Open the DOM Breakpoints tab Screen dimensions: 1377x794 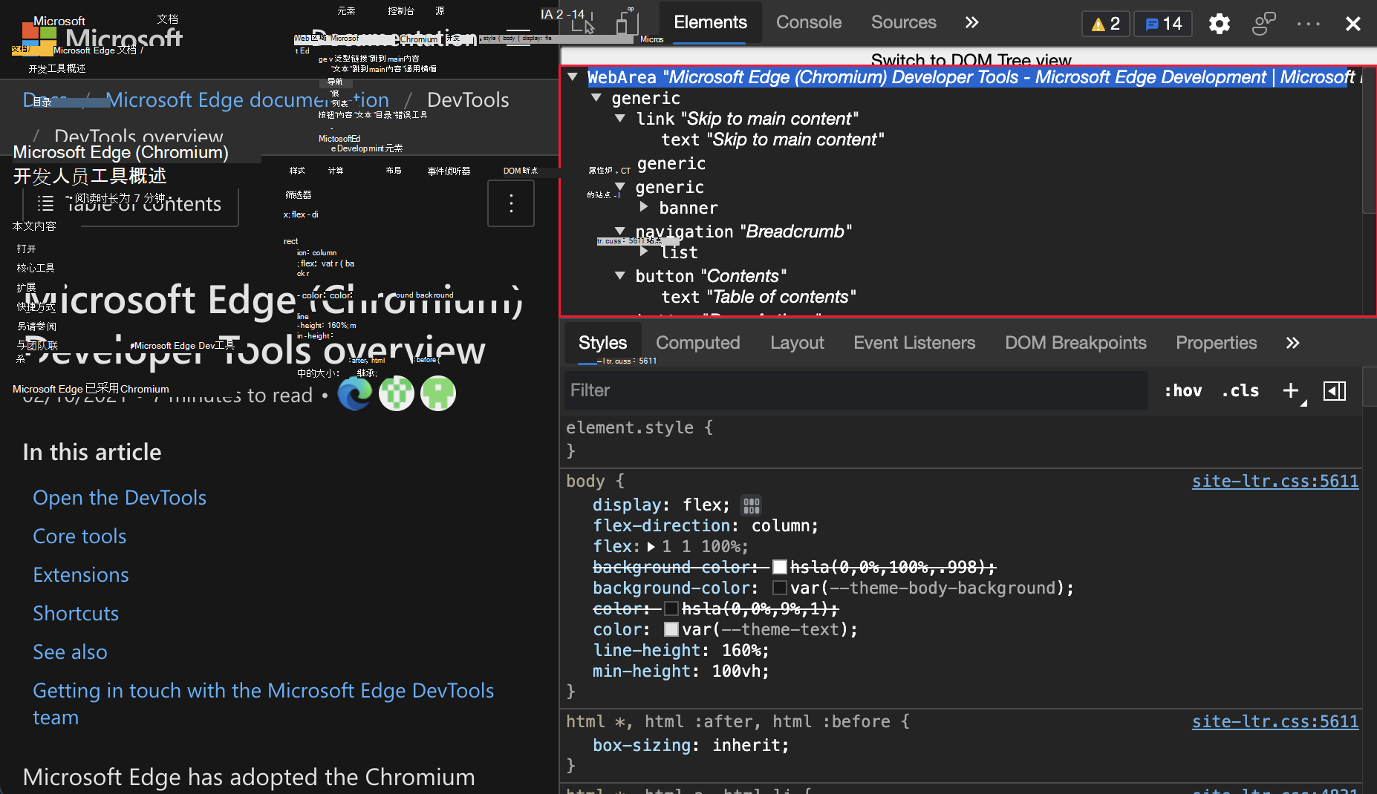tap(1075, 343)
